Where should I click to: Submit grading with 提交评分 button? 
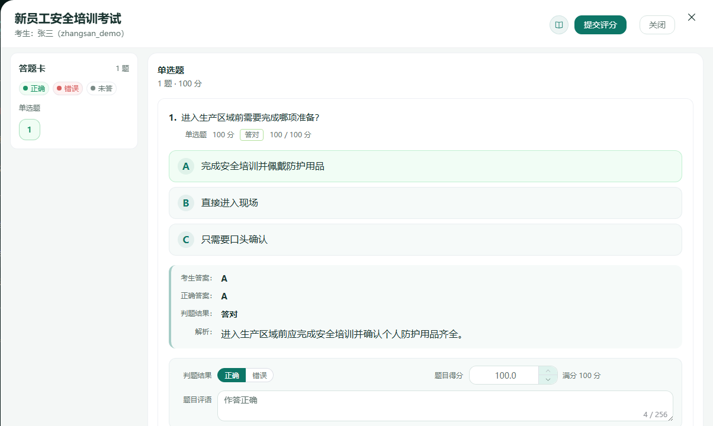pos(600,25)
